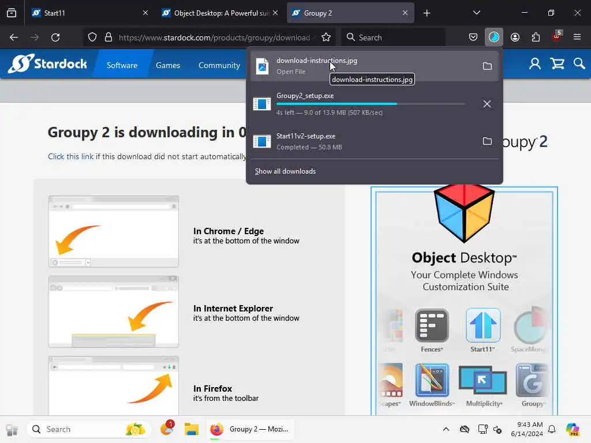591x443 pixels.
Task: Toggle the downloads panel toolbar button
Action: pos(494,37)
